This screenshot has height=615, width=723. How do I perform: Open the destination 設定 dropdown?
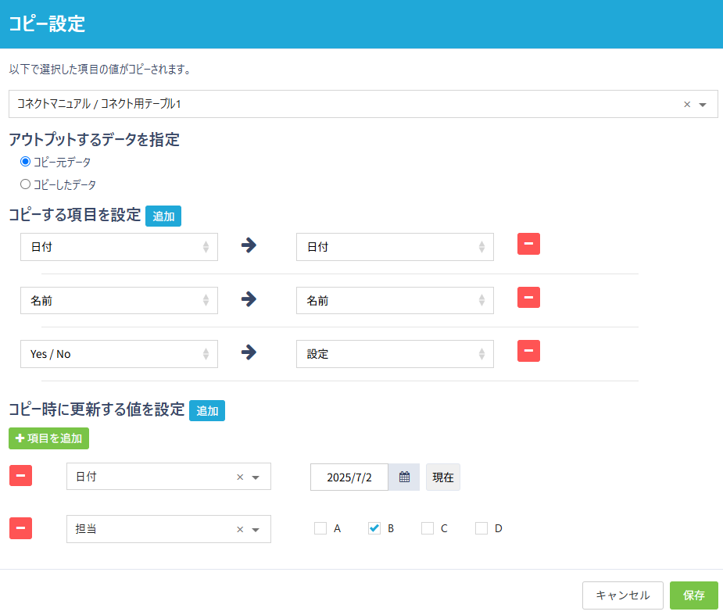pos(395,354)
